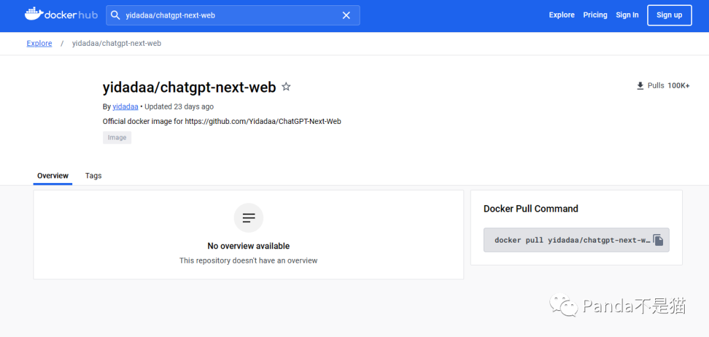The image size is (709, 337).
Task: Click yidadaa/chatgpt-next-web in the breadcrumb
Action: [x=117, y=43]
